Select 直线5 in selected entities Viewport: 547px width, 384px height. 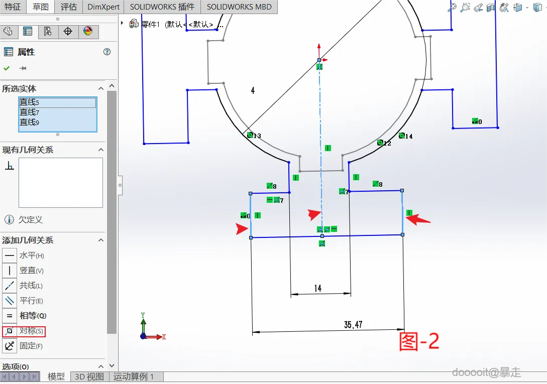pos(58,102)
